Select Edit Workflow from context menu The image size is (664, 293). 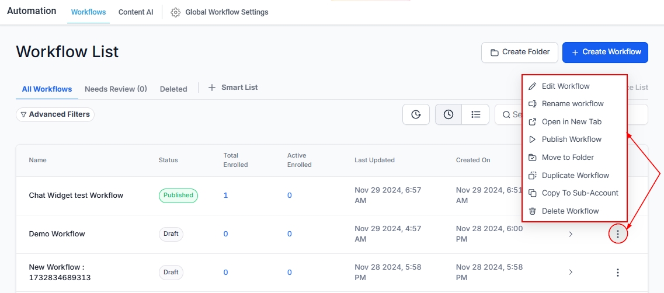565,86
